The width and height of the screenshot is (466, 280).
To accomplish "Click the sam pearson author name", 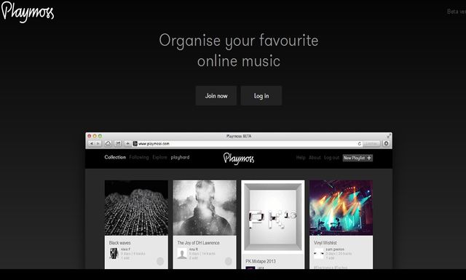I will tap(335, 249).
